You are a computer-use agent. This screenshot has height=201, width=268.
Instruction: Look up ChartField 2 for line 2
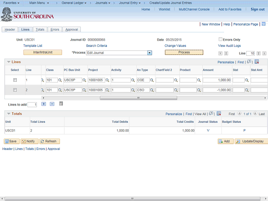tap(176, 90)
